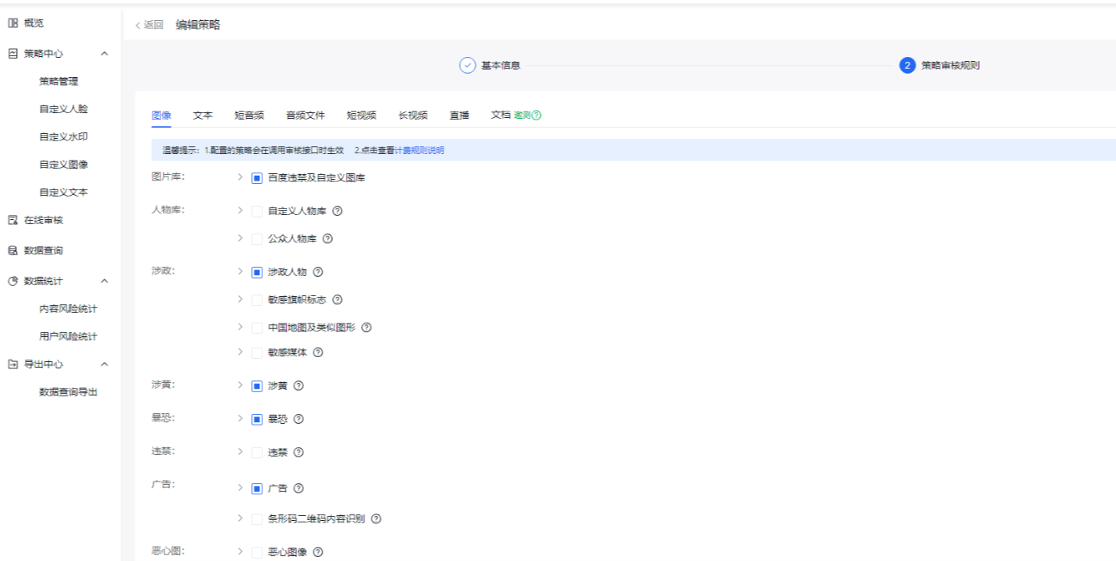This screenshot has height=561, width=1116.
Task: Open 在线审核 via its sidebar icon
Action: tap(13, 220)
